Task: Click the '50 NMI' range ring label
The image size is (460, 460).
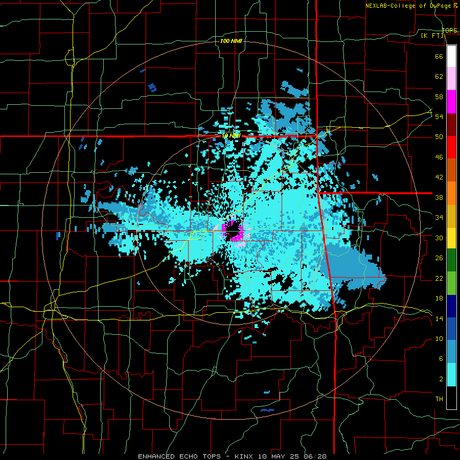Action: pos(231,135)
